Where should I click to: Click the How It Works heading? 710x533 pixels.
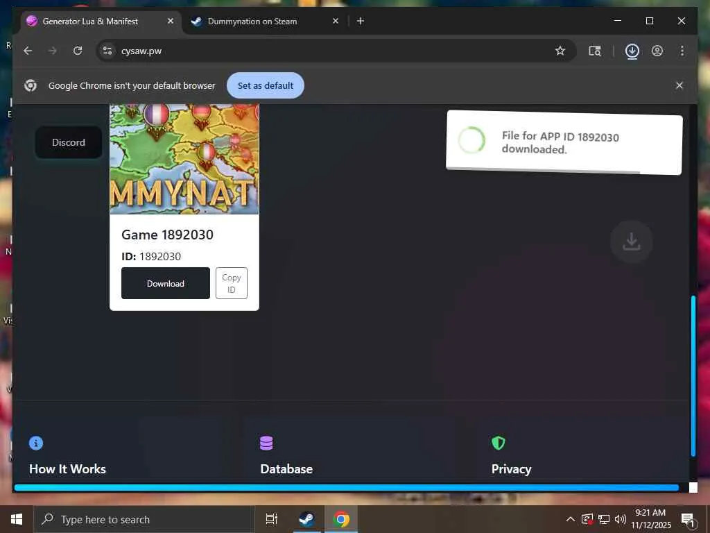click(67, 468)
